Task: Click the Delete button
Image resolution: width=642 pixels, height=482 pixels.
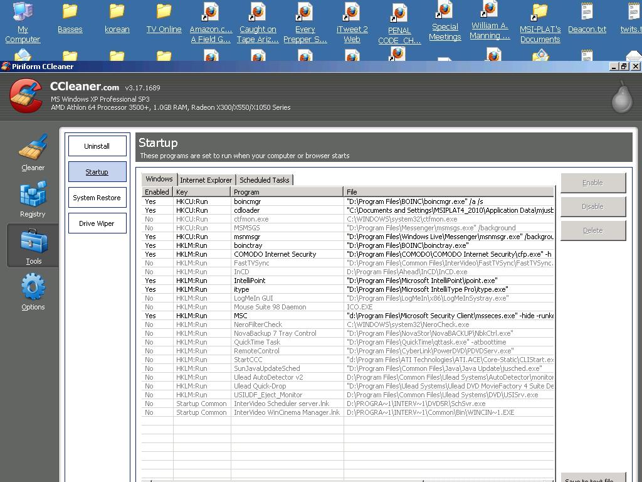Action: pyautogui.click(x=593, y=230)
